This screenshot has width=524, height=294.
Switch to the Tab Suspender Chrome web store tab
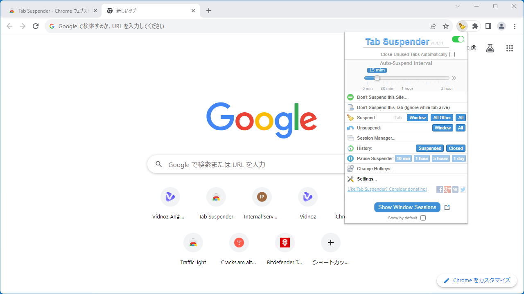point(53,11)
